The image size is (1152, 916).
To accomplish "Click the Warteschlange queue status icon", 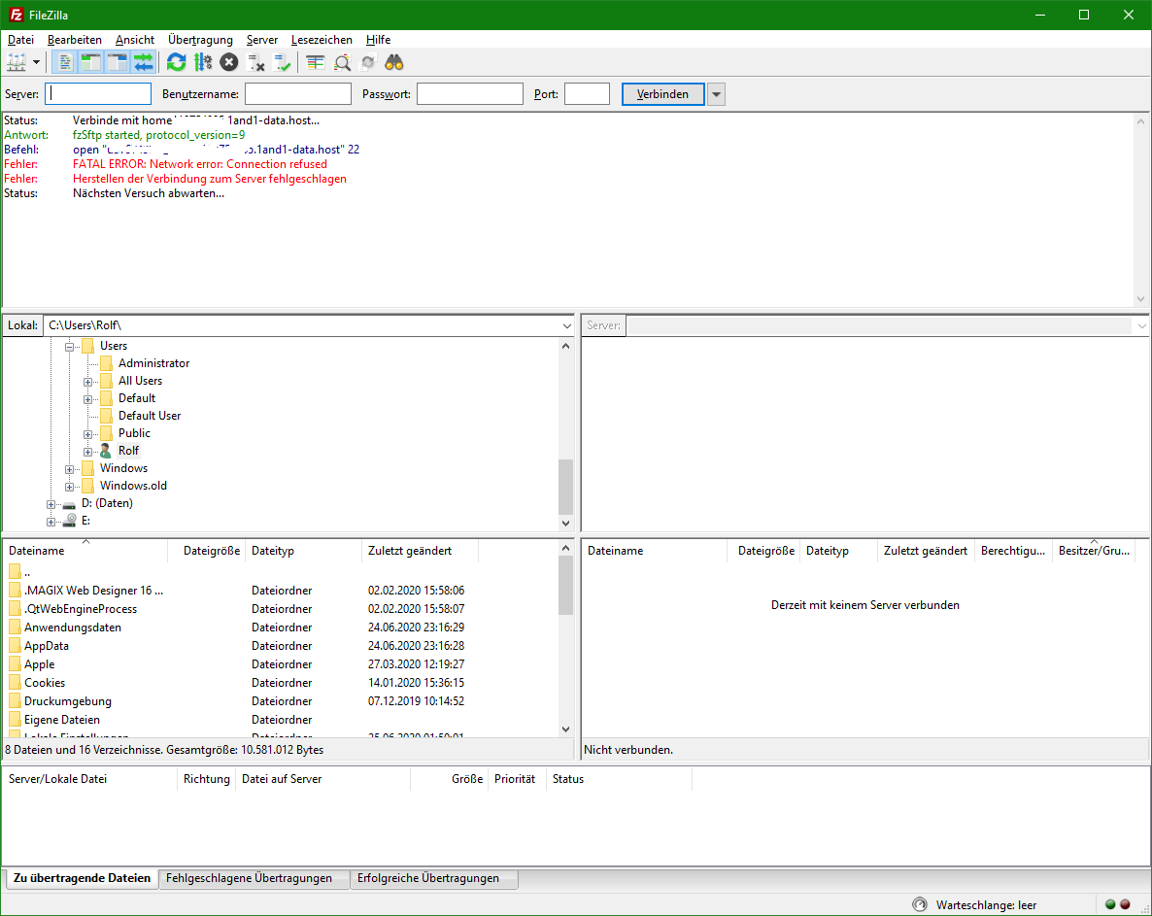I will point(919,905).
